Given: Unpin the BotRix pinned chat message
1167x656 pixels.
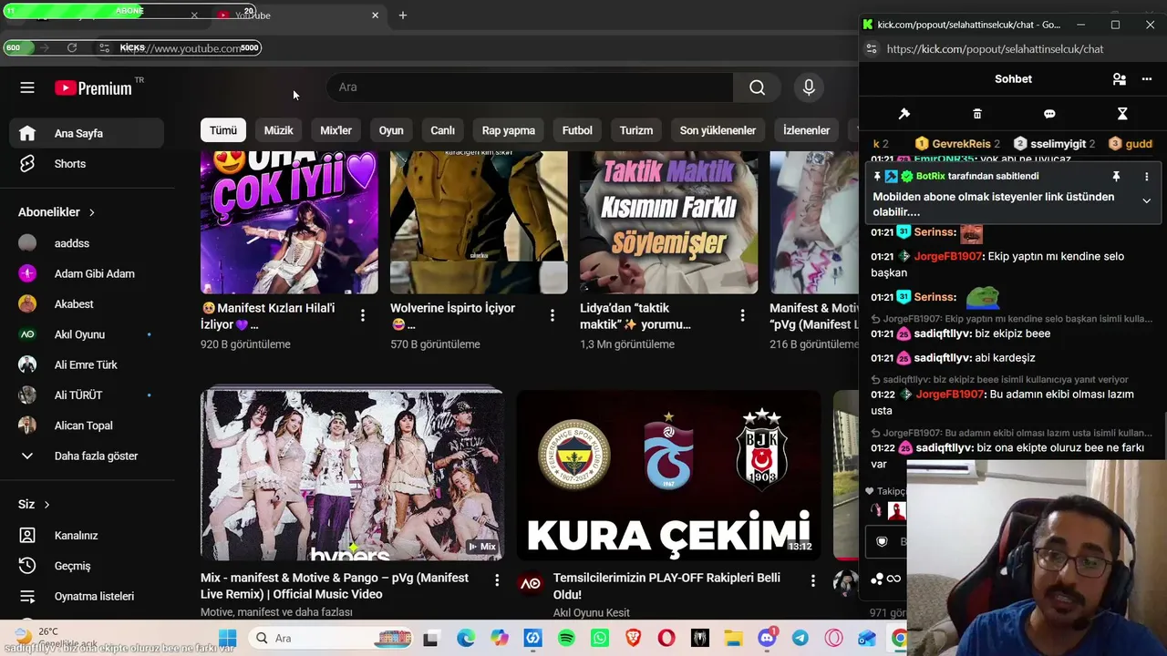Looking at the screenshot, I should coord(1116,176).
